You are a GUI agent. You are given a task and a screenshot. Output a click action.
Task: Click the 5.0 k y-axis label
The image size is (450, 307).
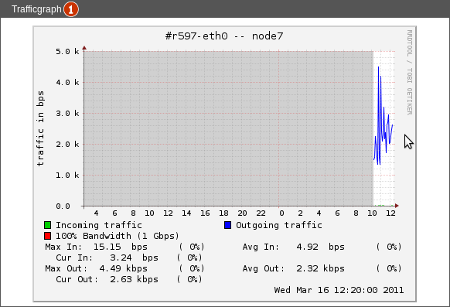(67, 52)
